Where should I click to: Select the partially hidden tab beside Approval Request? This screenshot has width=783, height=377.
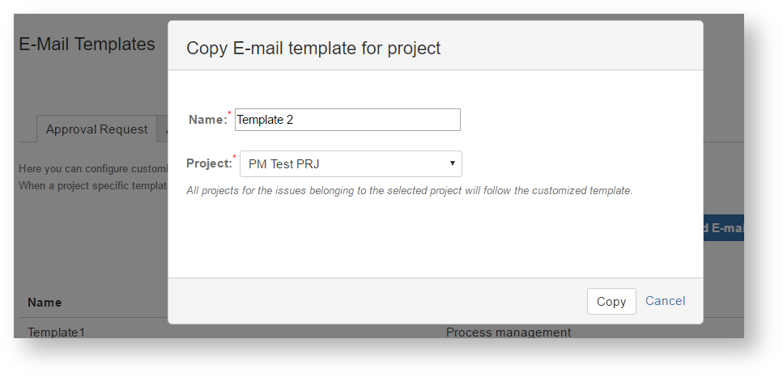click(x=164, y=129)
